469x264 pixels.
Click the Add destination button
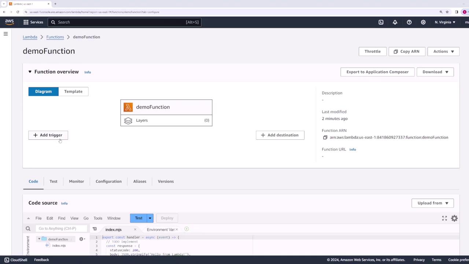280,135
